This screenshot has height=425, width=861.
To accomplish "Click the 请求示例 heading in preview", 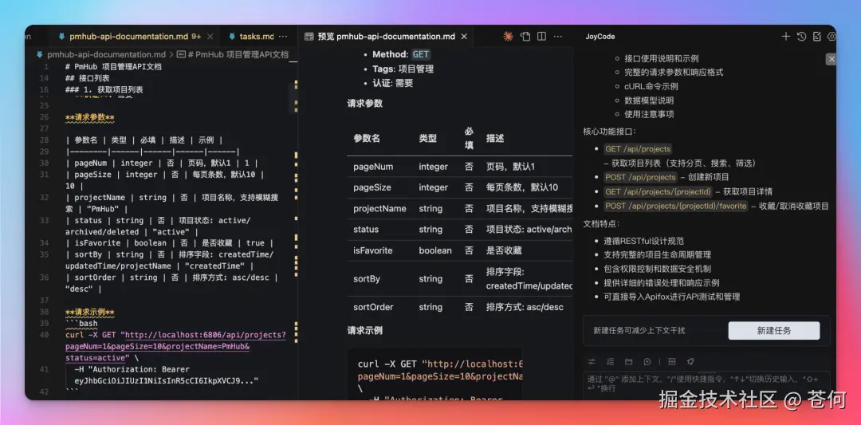I will 364,331.
